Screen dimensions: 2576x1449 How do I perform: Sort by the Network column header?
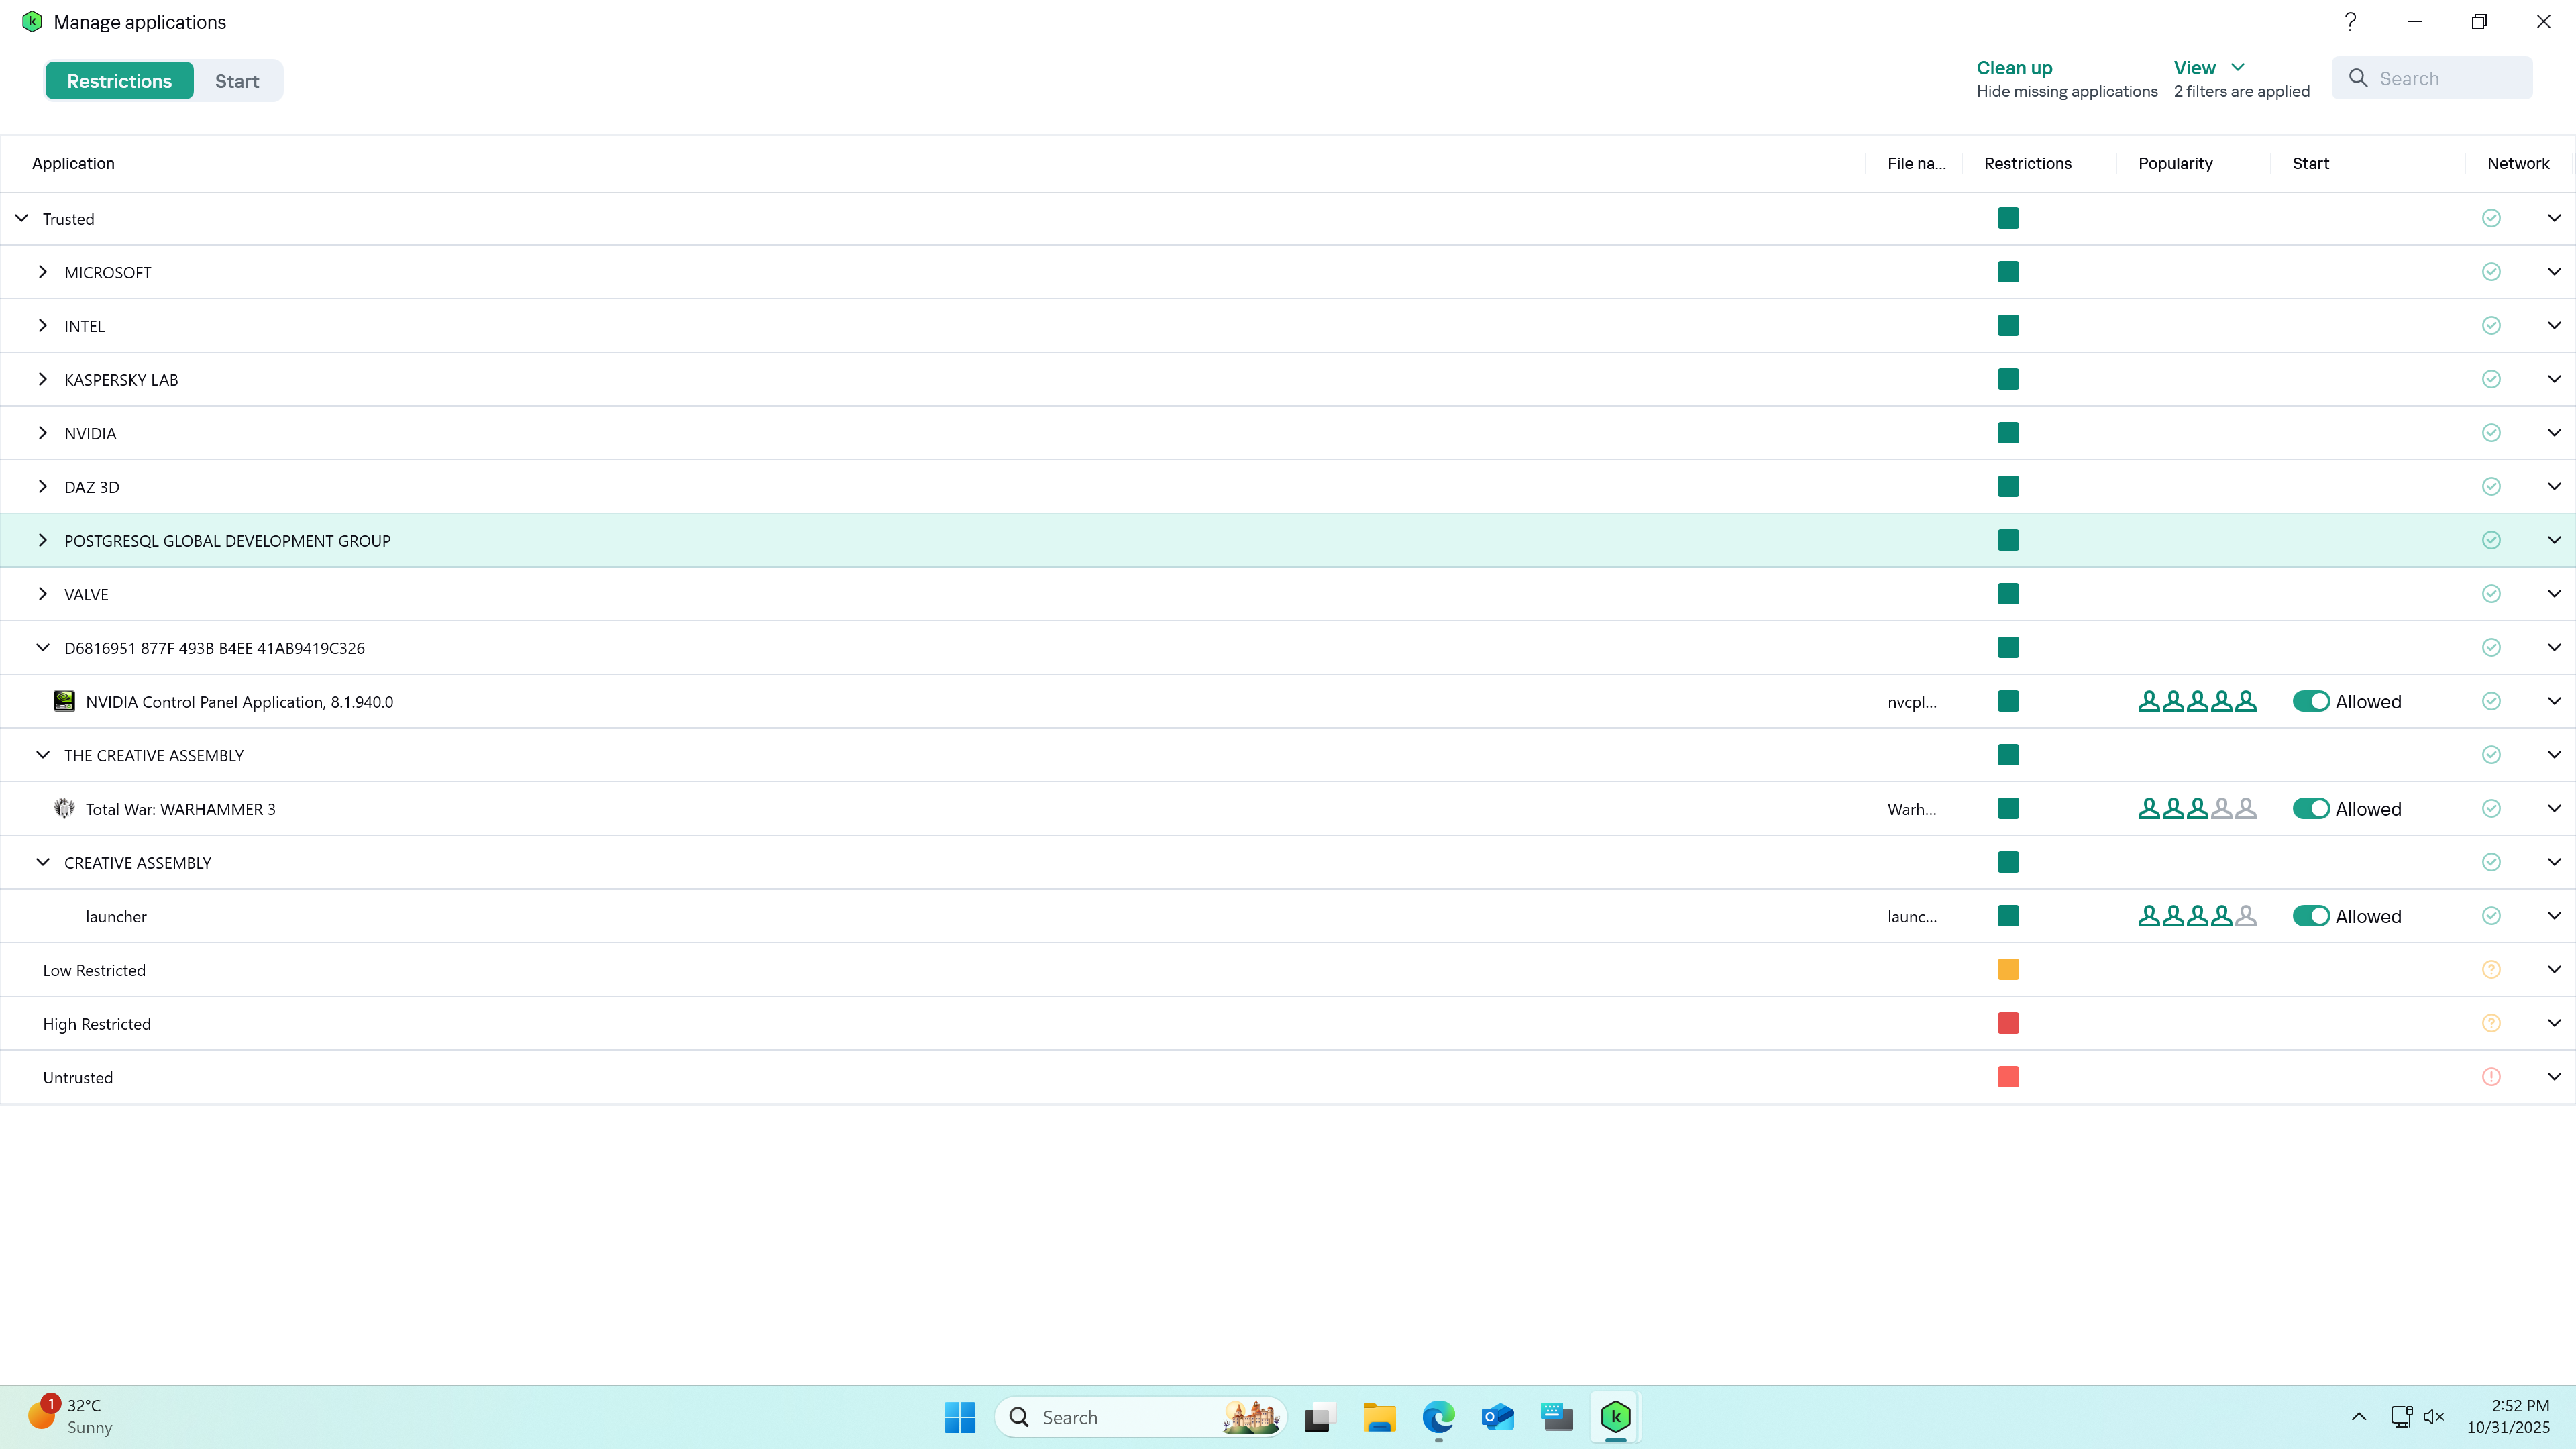click(x=2518, y=163)
